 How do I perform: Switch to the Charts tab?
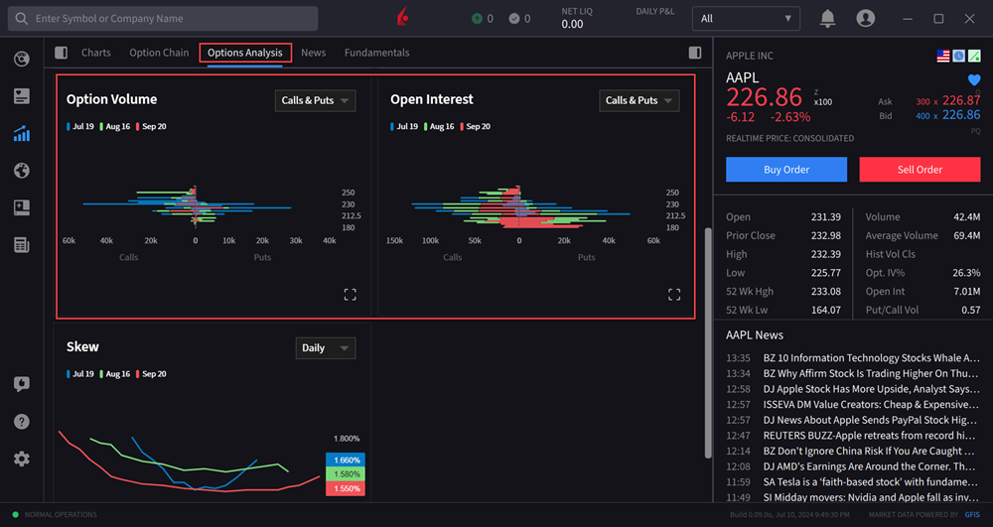[x=95, y=53]
